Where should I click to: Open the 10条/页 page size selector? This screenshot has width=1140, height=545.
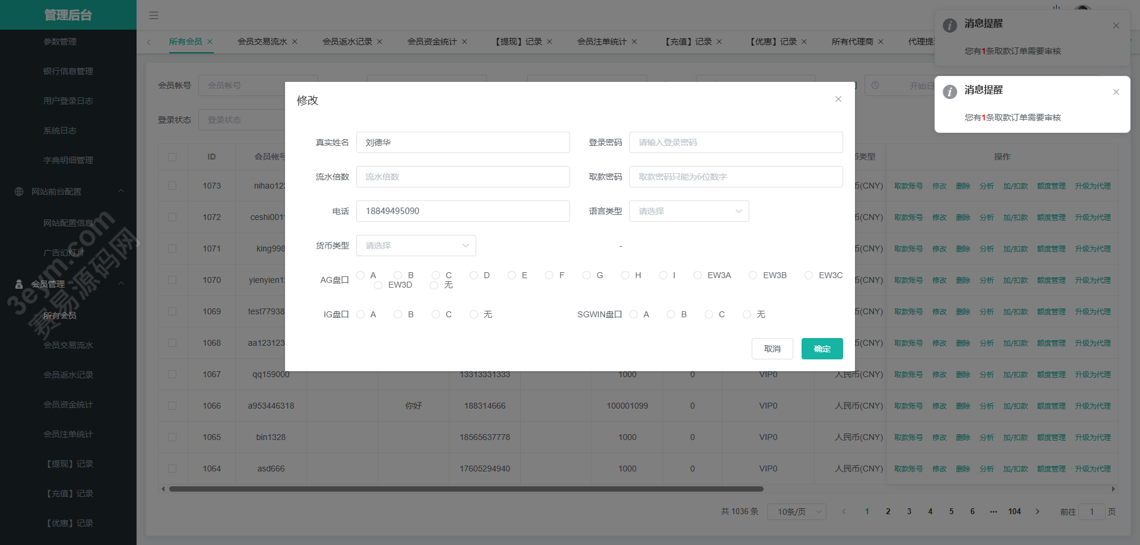[796, 511]
